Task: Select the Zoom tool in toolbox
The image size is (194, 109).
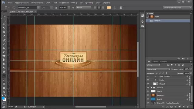Action: (x=4, y=92)
